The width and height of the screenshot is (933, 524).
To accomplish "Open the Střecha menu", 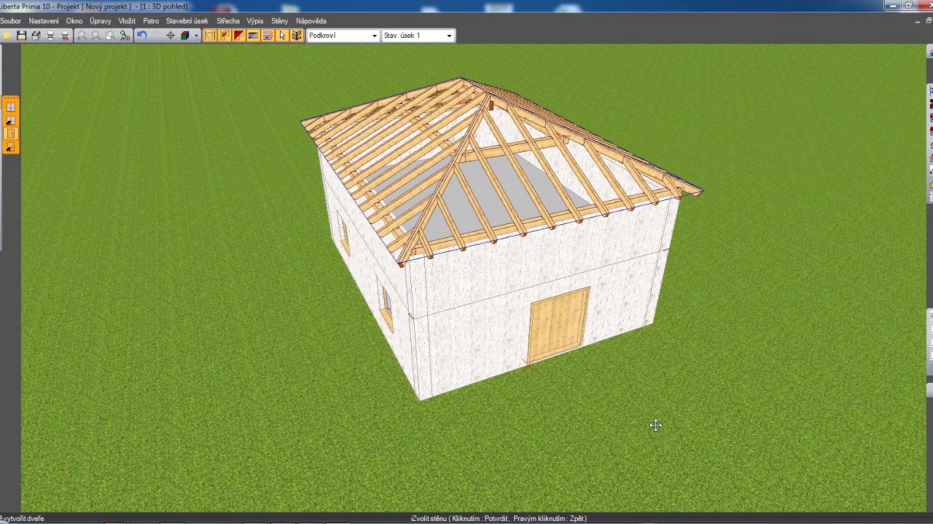I will coord(228,21).
